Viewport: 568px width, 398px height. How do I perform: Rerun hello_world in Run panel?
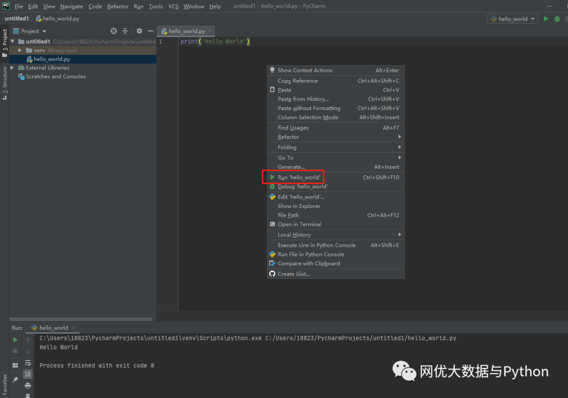point(15,340)
